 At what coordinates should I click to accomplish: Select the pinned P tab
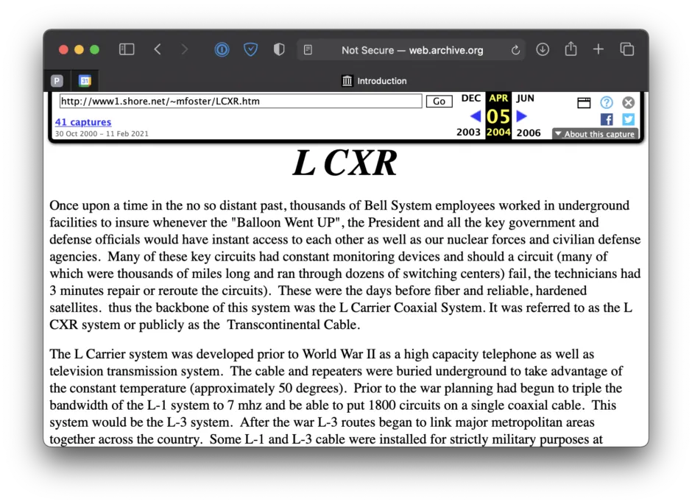57,81
